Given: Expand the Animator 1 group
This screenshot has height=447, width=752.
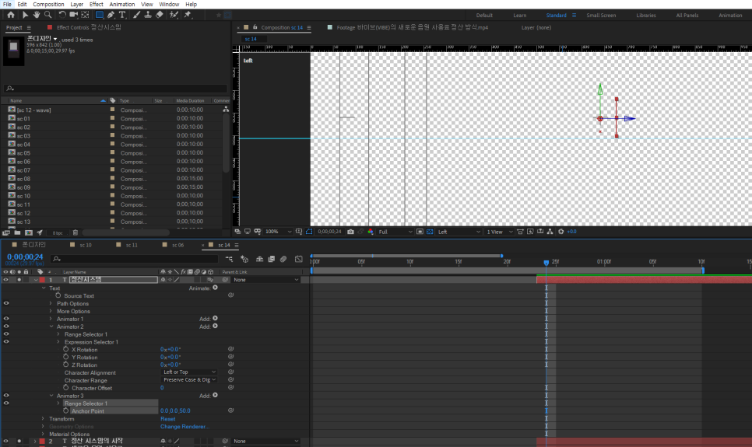Looking at the screenshot, I should click(x=51, y=319).
